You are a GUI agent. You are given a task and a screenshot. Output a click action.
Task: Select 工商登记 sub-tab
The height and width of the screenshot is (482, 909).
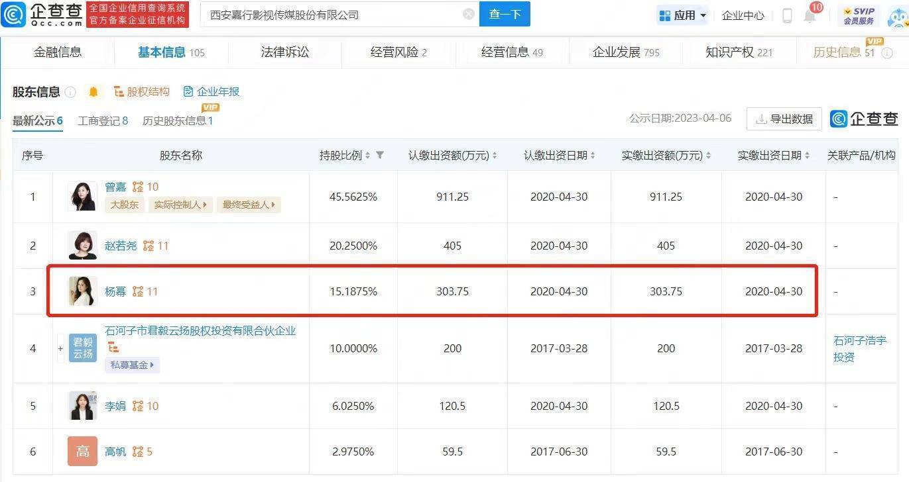(103, 120)
